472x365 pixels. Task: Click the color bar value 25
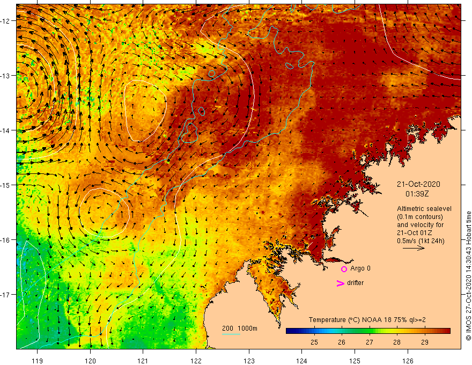[x=314, y=342]
